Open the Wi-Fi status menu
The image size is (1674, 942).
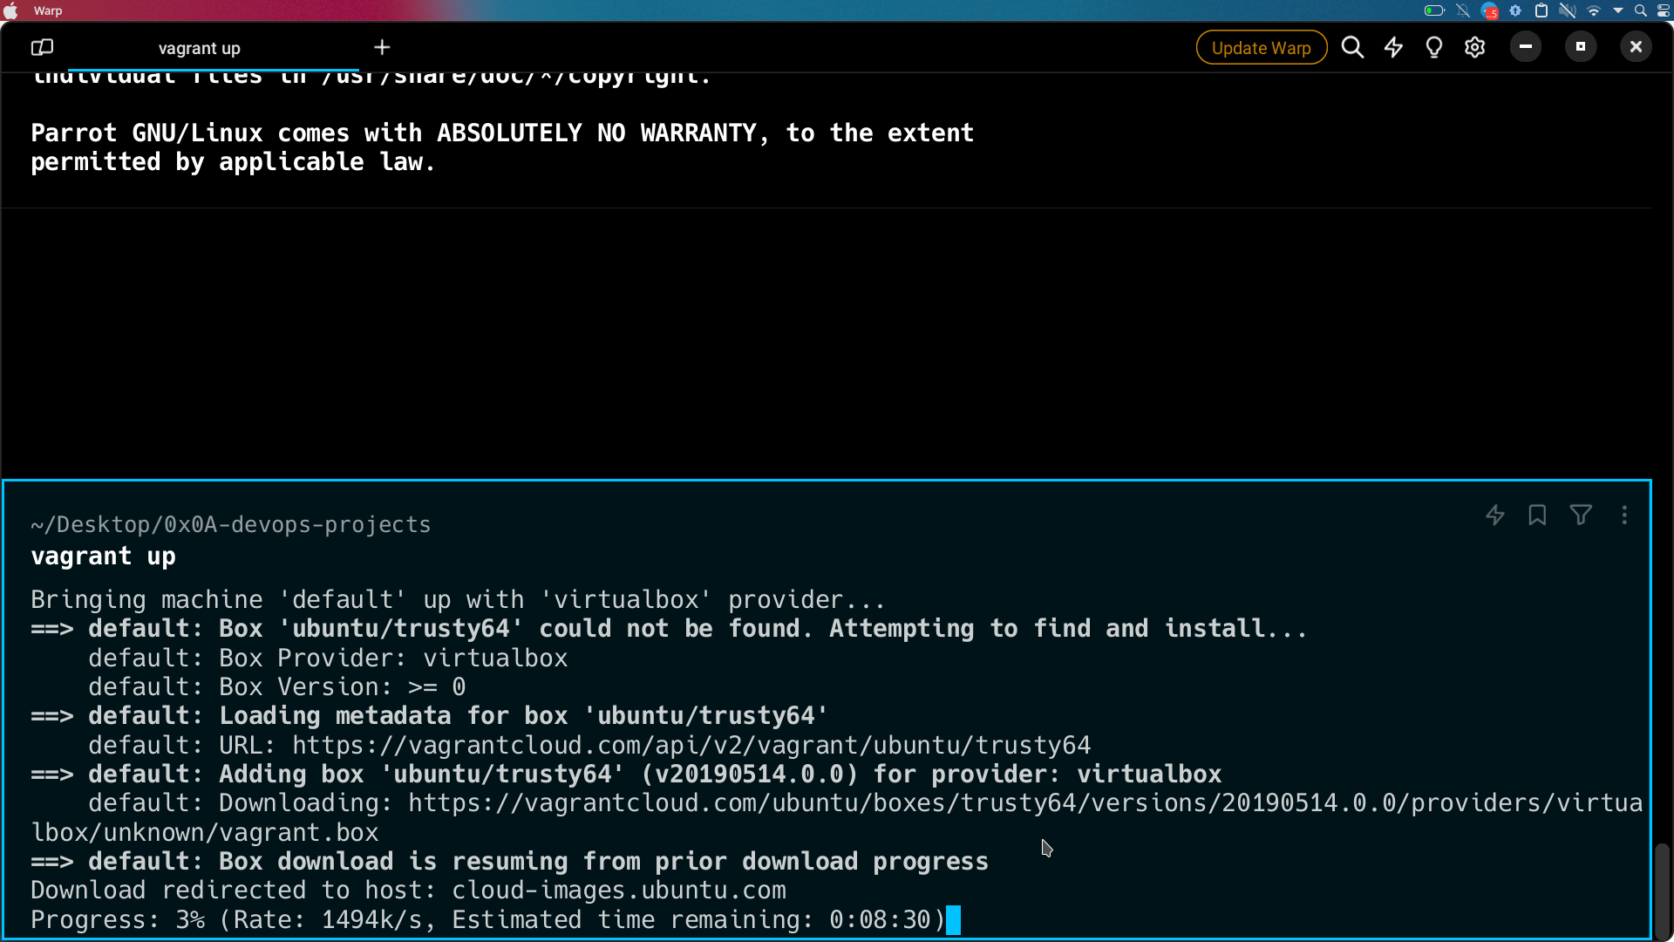1594,10
